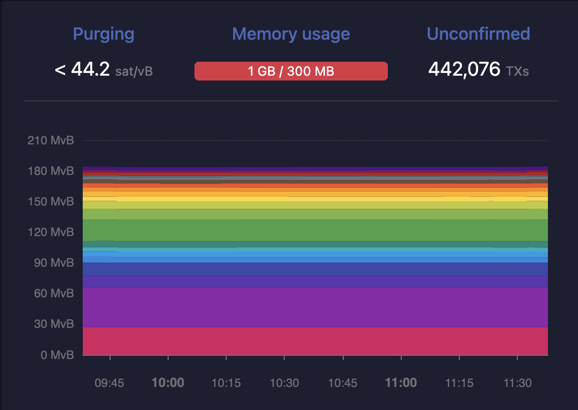This screenshot has height=410, width=578.
Task: Click the bright yellow band in chart
Action: coord(315,199)
